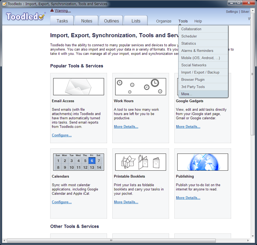Click the Other Tools & Services heading

74,226
